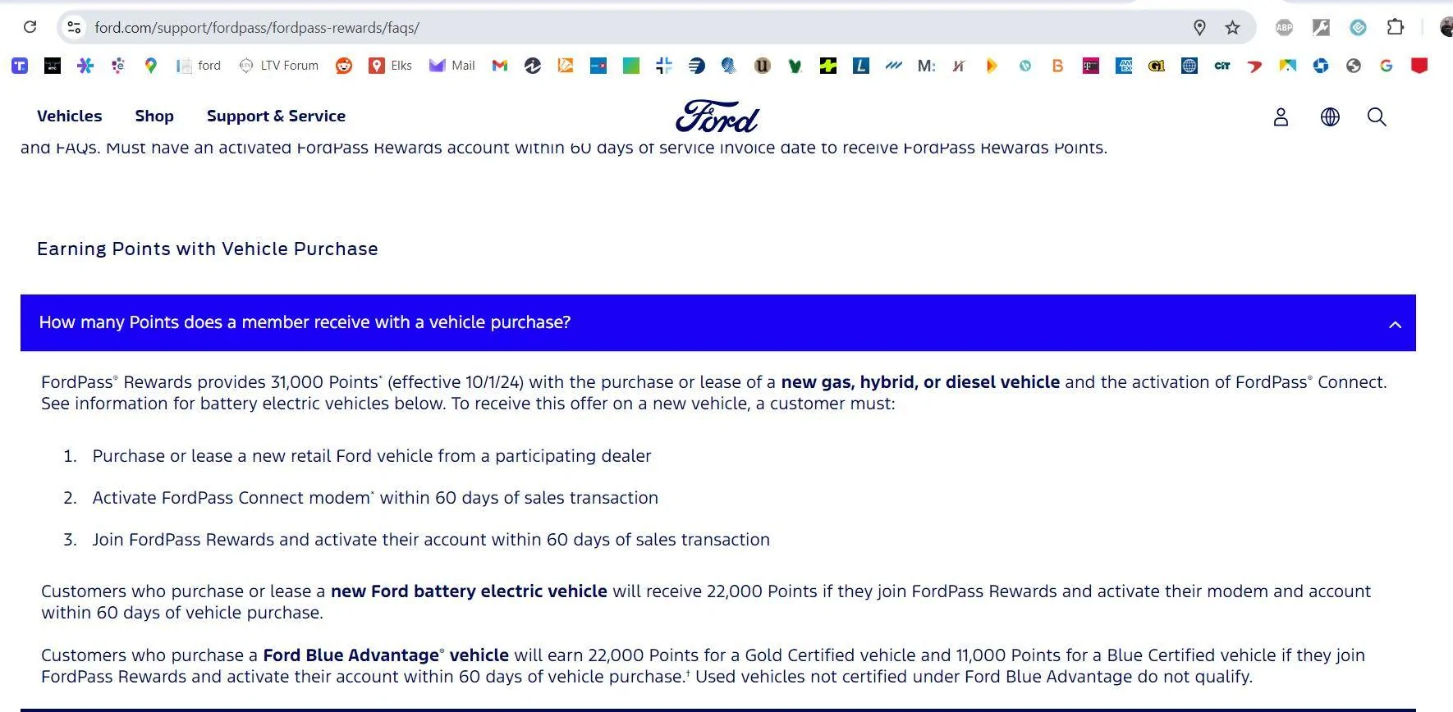Open the globe language selector icon

1330,117
